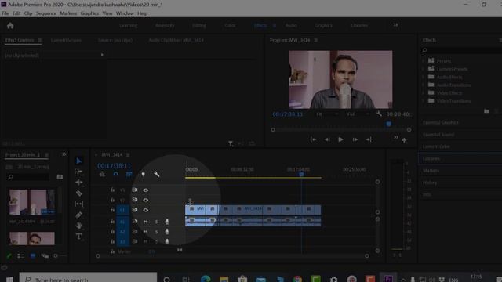Open timeline display settings wrench
502x282 pixels.
157,174
